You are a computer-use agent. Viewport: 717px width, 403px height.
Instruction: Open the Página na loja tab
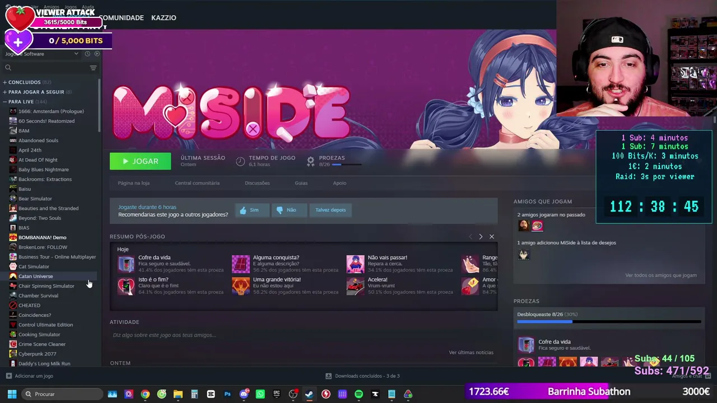[133, 183]
